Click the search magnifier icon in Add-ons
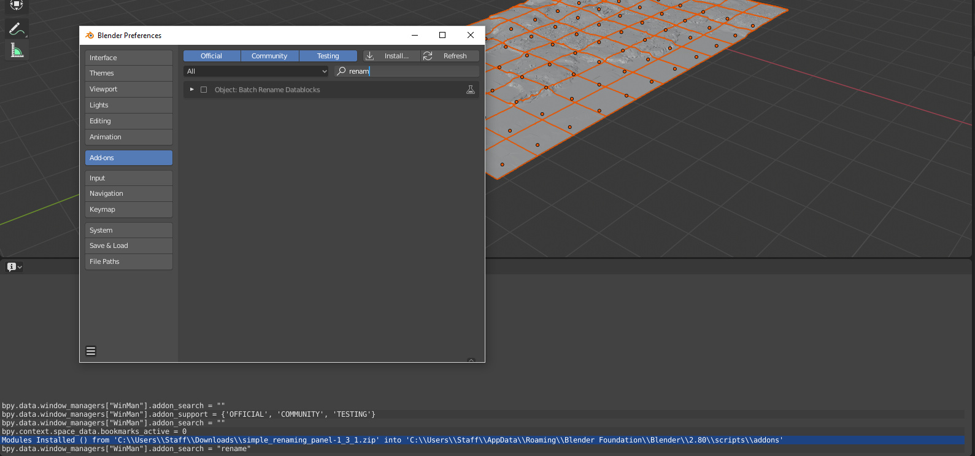 342,71
